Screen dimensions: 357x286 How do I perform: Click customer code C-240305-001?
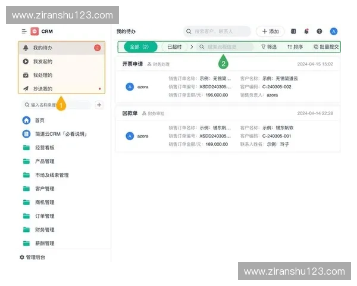pyautogui.click(x=277, y=136)
